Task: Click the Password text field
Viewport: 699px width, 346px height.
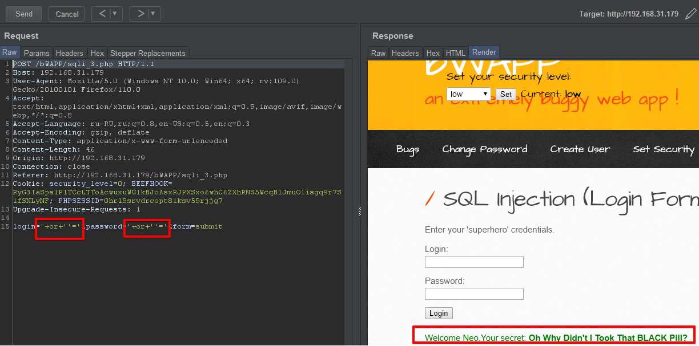Action: (474, 294)
